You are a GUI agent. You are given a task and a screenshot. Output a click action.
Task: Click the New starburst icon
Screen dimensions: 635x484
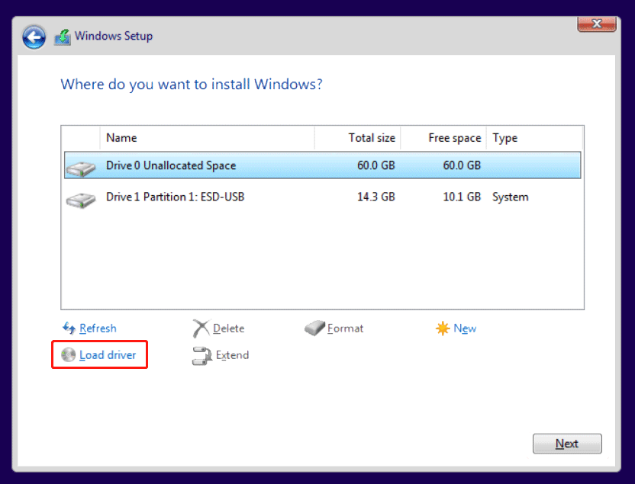[443, 329]
